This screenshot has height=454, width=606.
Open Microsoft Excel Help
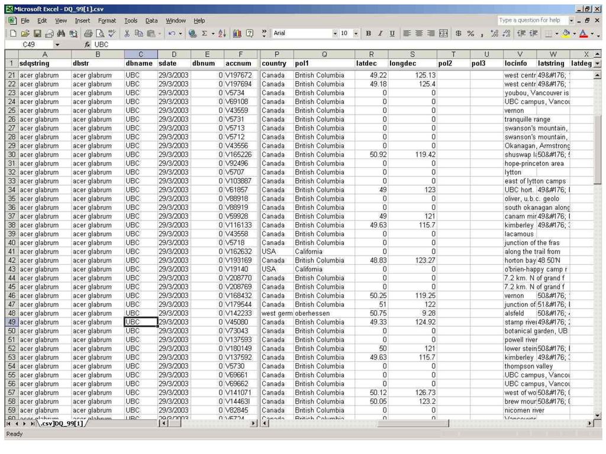[250, 34]
